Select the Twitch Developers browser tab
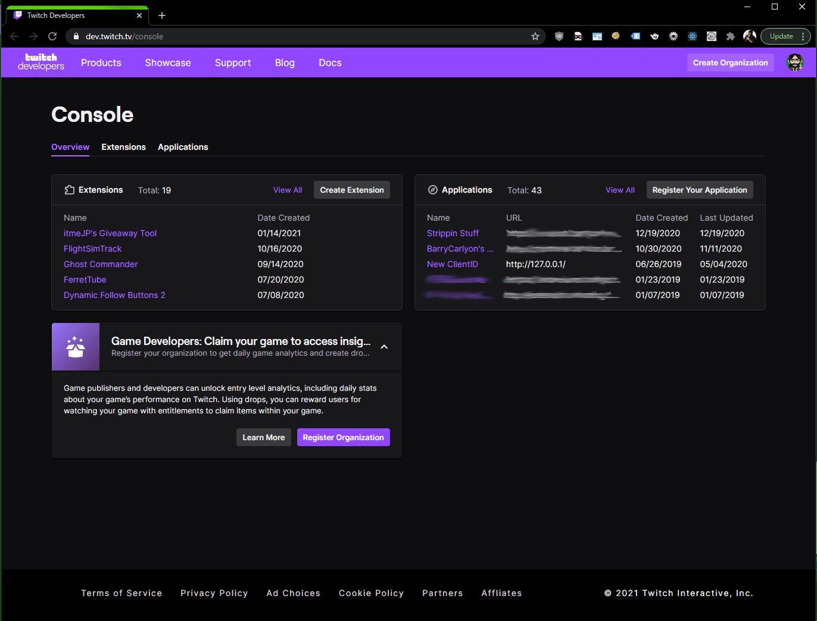This screenshot has height=621, width=817. 77,15
